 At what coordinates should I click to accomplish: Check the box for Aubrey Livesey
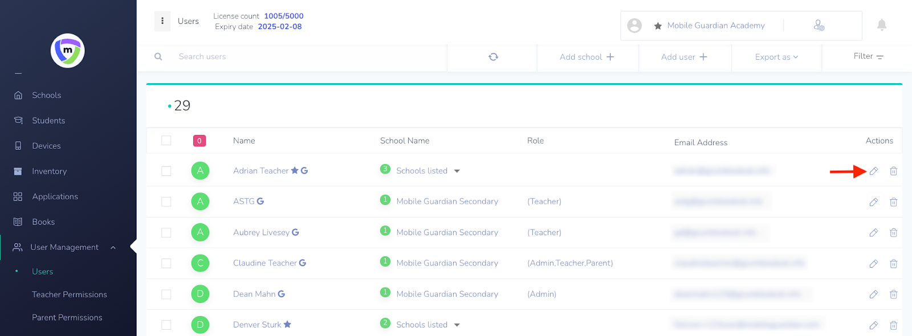pos(166,232)
